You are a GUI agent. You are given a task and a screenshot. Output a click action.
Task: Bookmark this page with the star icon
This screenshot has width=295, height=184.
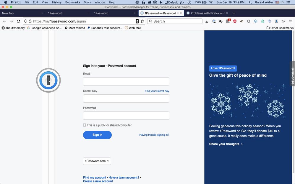pyautogui.click(x=142, y=21)
